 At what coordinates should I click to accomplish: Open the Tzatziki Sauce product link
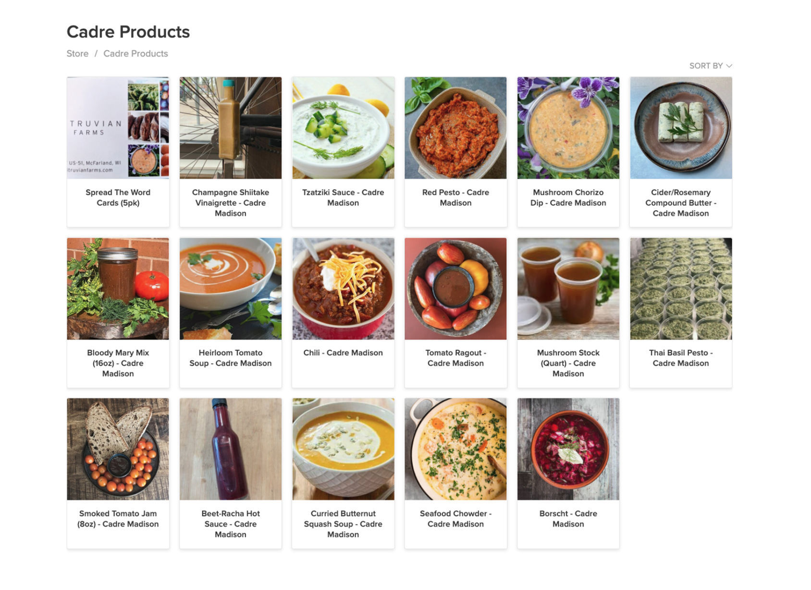point(343,197)
